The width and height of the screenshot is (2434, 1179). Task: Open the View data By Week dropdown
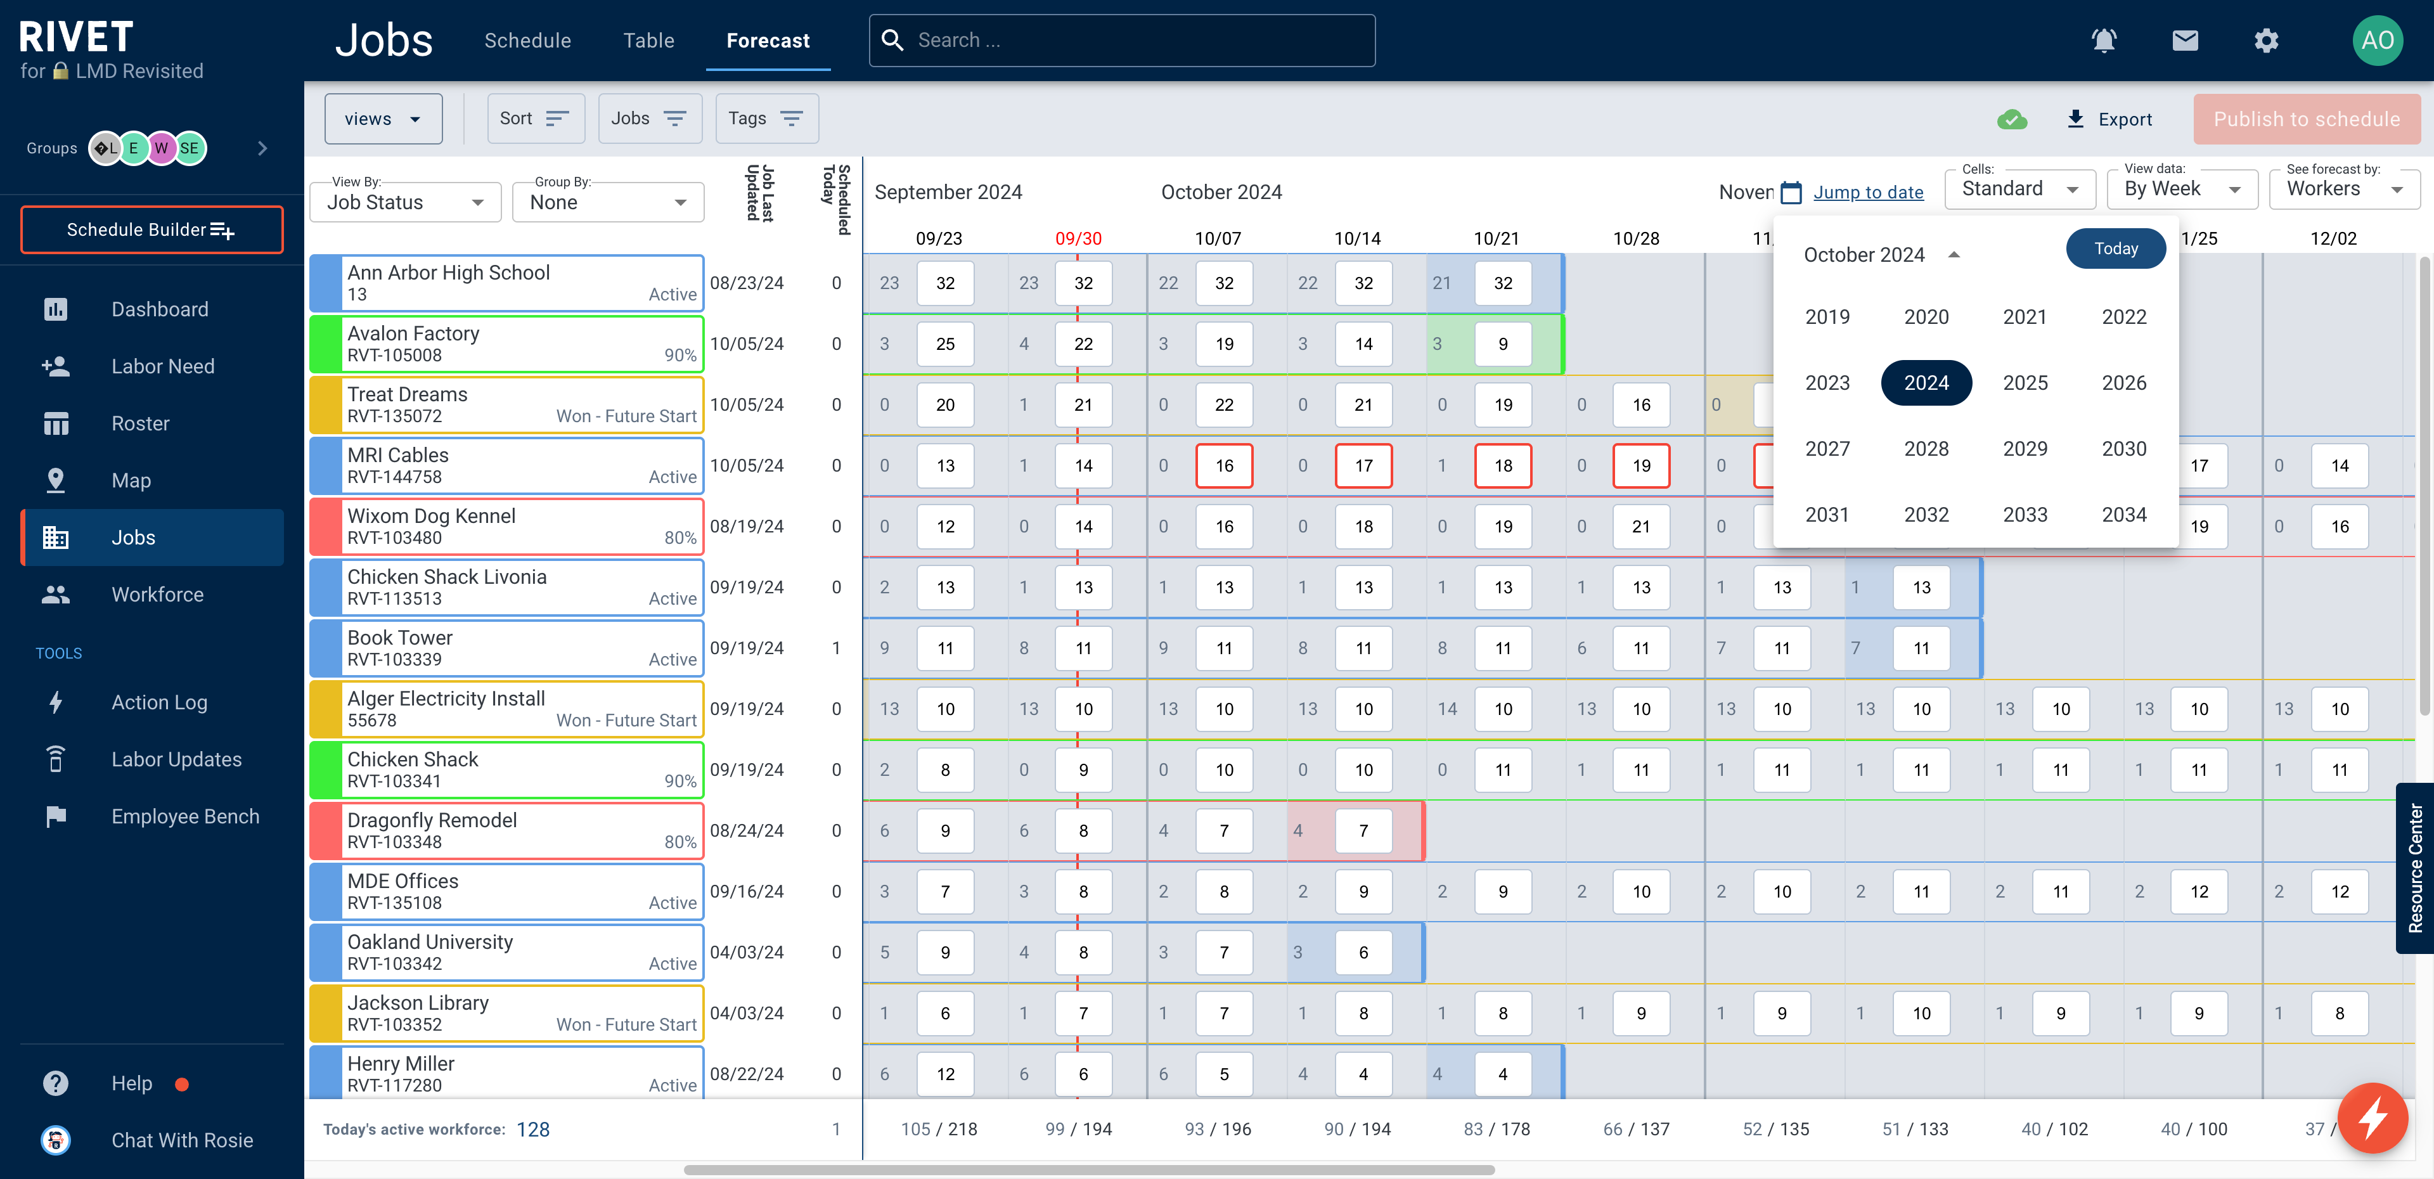[x=2182, y=189]
